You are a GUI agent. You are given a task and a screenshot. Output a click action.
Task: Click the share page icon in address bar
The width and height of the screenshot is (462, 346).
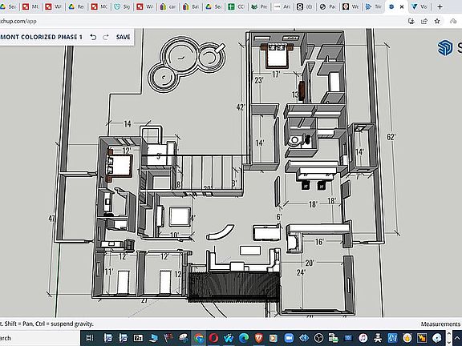[424, 21]
